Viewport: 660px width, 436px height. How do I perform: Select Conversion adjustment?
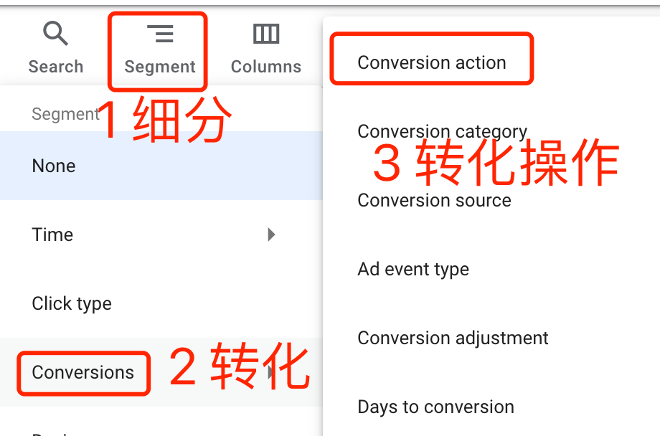pyautogui.click(x=453, y=338)
